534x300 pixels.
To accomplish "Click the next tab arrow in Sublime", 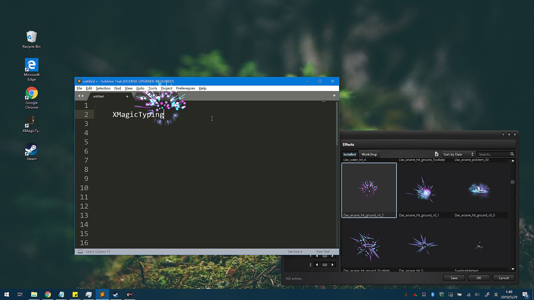I will pos(83,96).
